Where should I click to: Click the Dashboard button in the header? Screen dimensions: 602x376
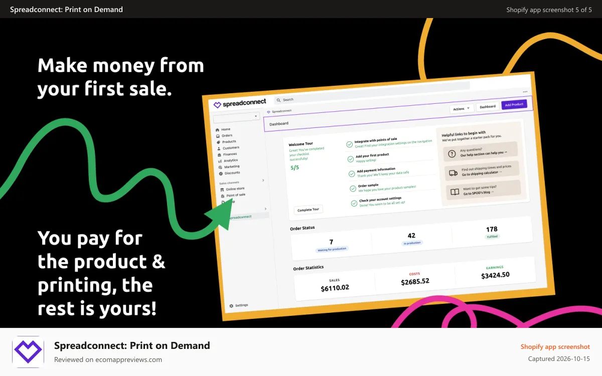click(488, 106)
